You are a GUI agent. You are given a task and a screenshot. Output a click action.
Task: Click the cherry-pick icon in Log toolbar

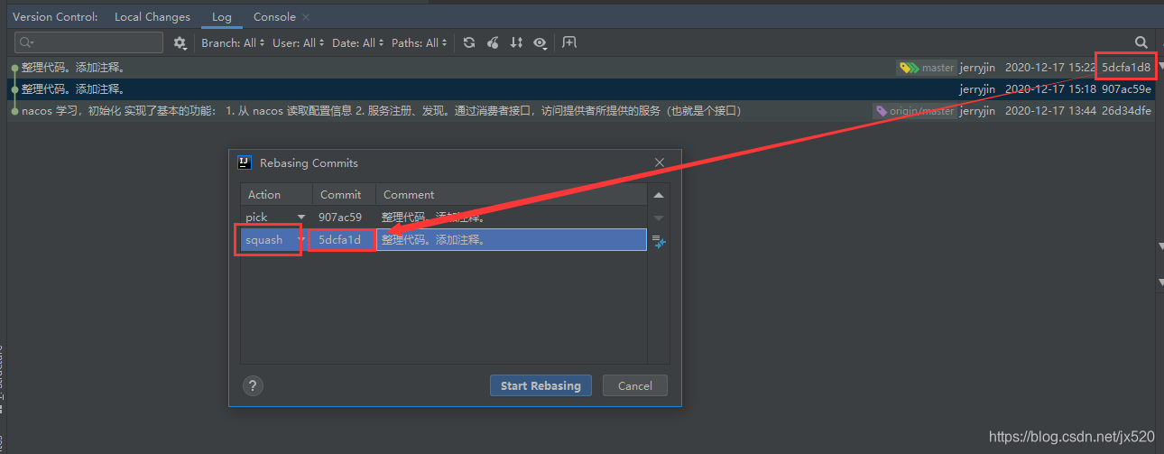click(x=493, y=42)
